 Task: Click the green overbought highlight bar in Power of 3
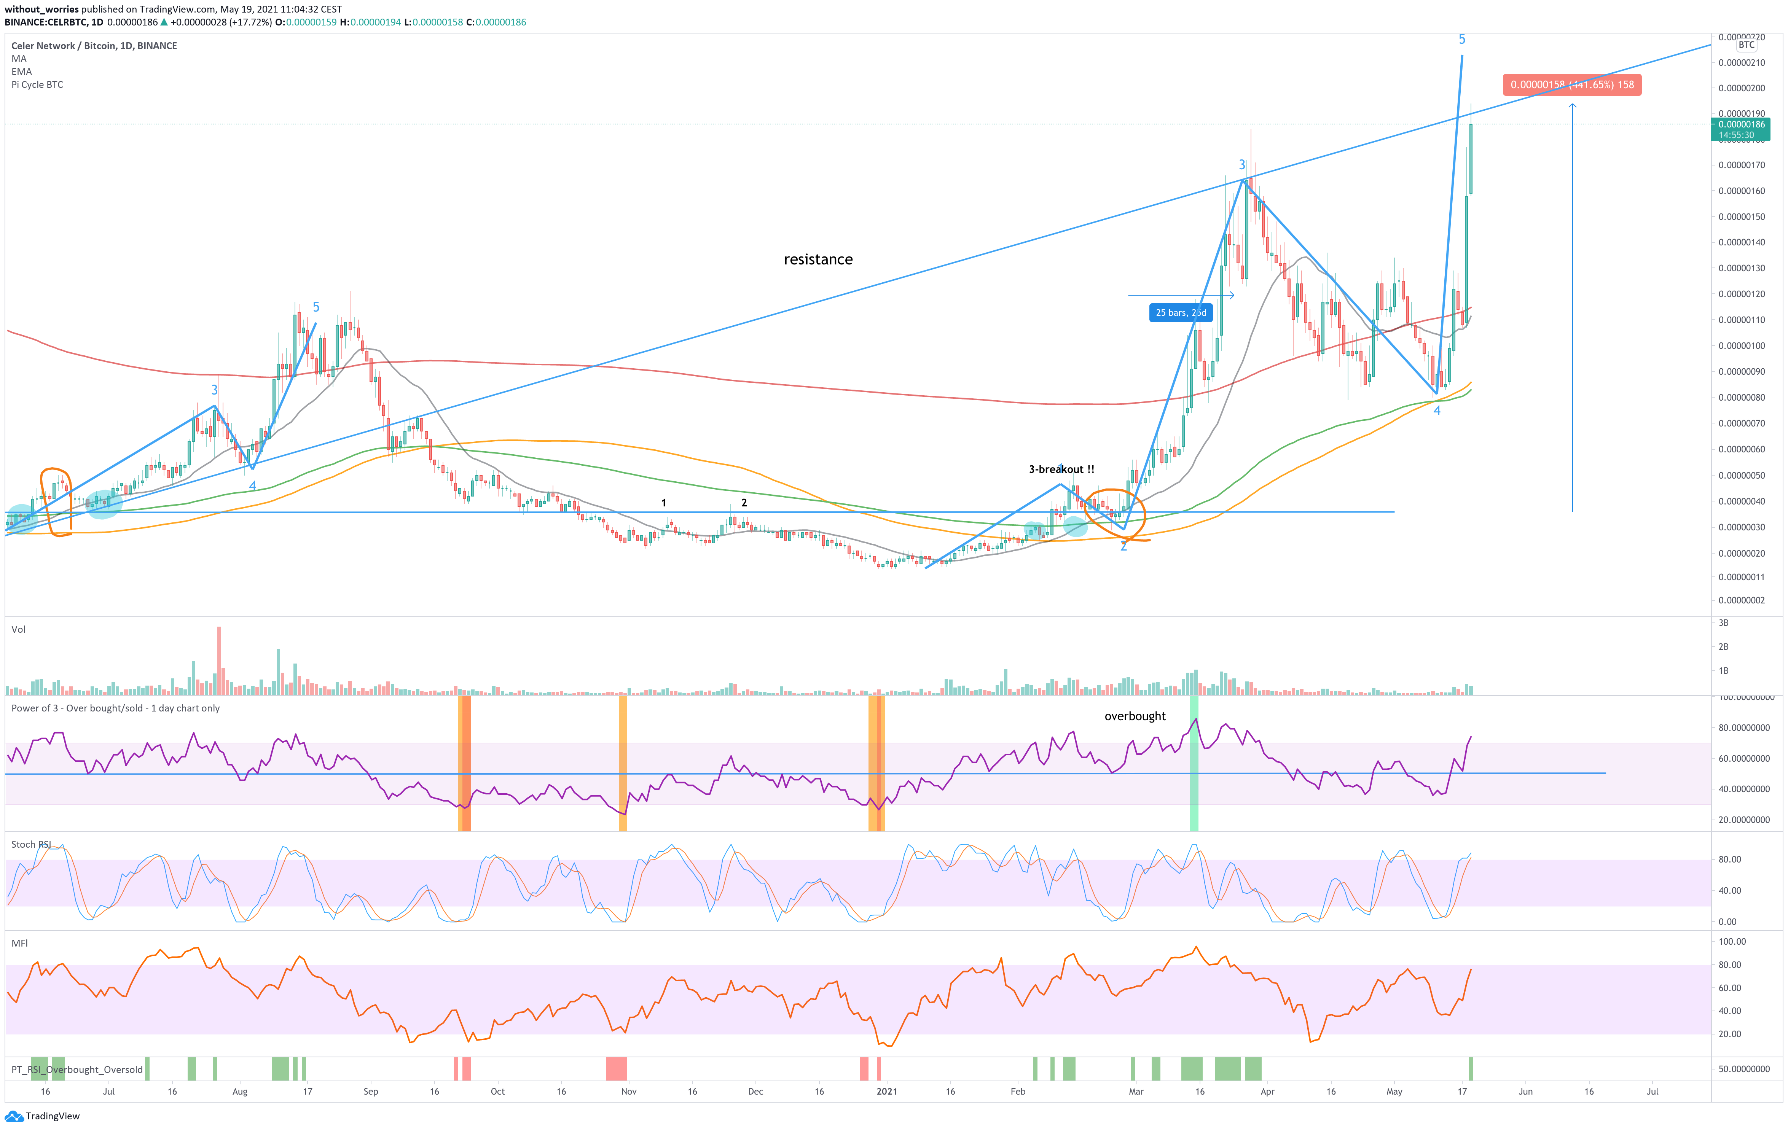point(1193,762)
